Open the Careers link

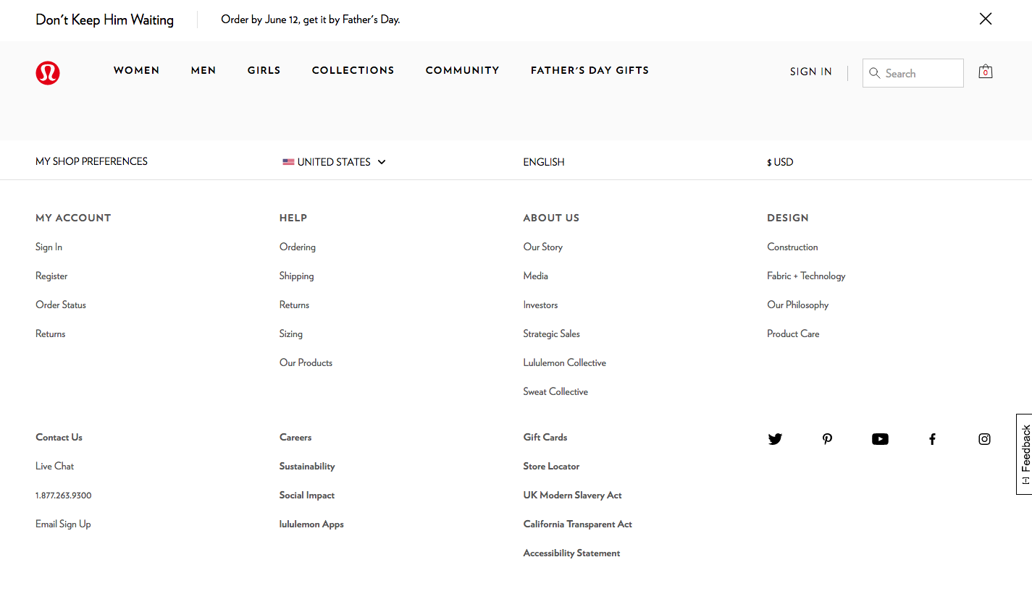click(295, 437)
